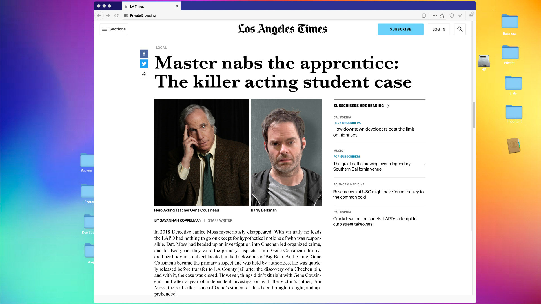Open the LOCAL section label link
This screenshot has height=304, width=541.
[161, 48]
